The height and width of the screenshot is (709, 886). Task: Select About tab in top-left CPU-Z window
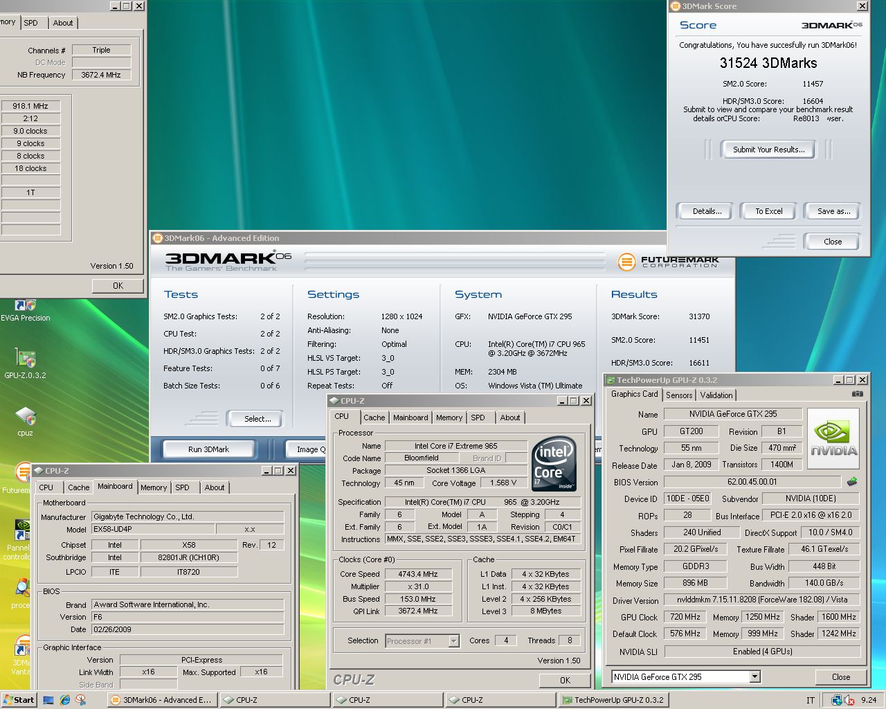pos(63,23)
